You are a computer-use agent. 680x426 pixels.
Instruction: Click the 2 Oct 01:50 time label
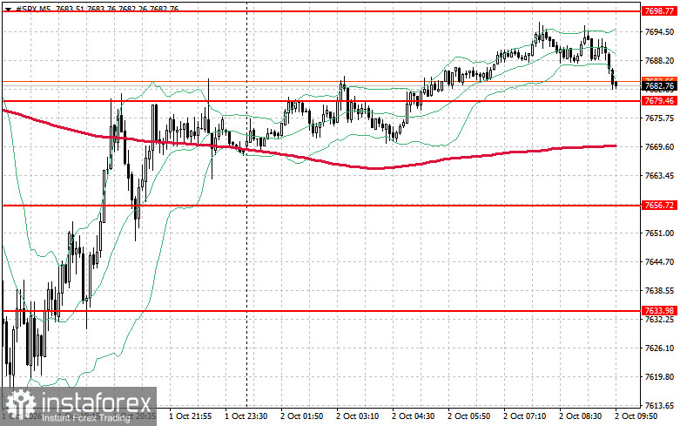pyautogui.click(x=302, y=416)
